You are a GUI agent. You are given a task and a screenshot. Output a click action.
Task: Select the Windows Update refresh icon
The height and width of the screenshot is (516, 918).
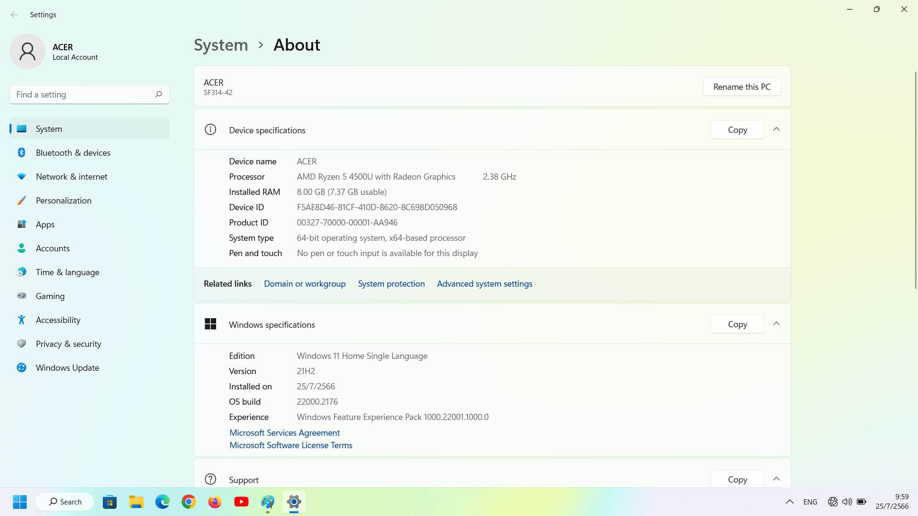click(x=22, y=367)
